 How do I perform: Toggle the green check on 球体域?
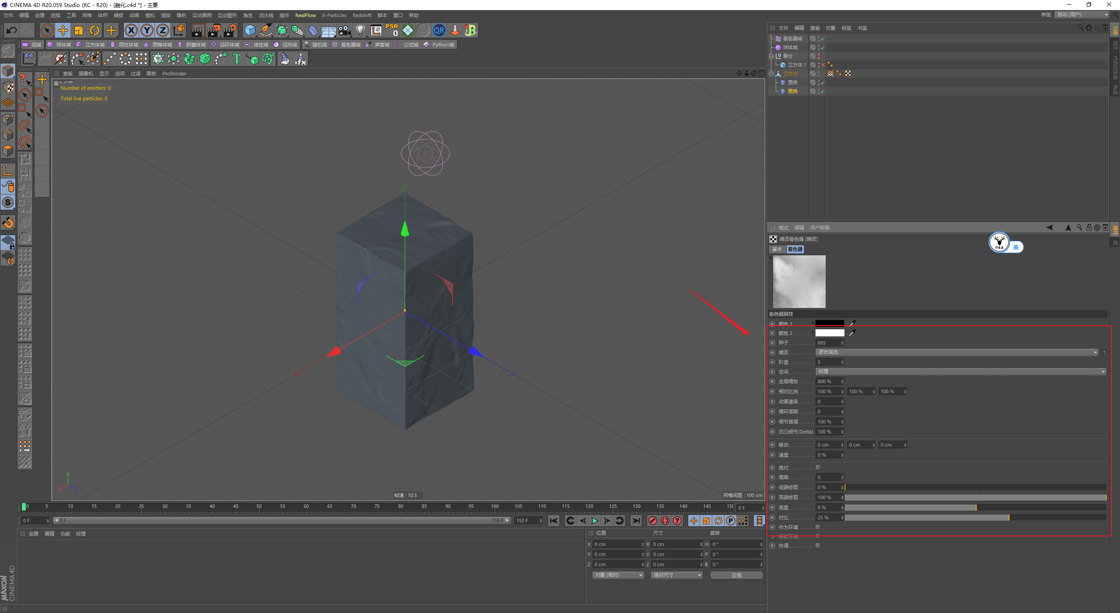pyautogui.click(x=823, y=47)
